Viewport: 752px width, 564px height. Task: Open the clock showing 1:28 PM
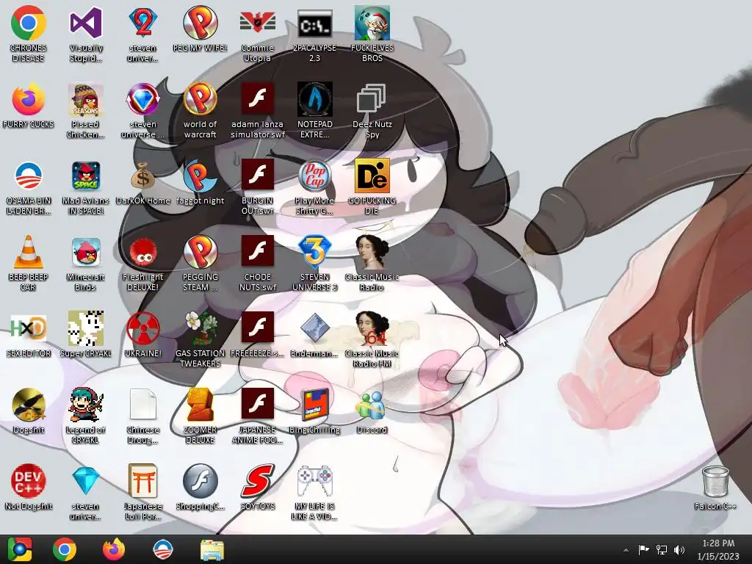(718, 549)
